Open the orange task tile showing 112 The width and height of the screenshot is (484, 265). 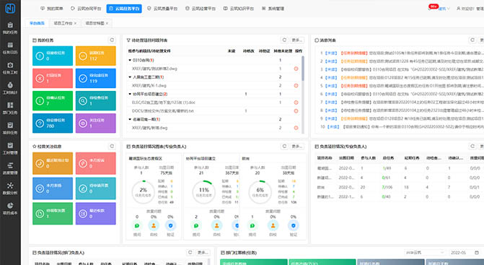pos(96,56)
